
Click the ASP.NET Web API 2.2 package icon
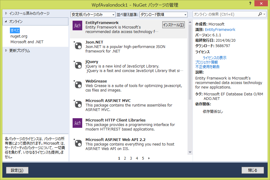(78, 142)
